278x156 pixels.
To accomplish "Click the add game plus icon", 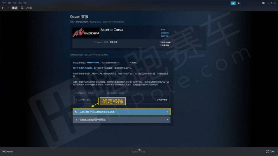I will point(4,152).
